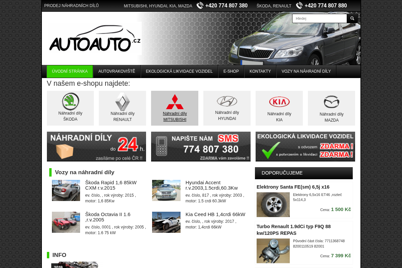Click the Mazda brand logo
The height and width of the screenshot is (268, 402).
pos(332,102)
